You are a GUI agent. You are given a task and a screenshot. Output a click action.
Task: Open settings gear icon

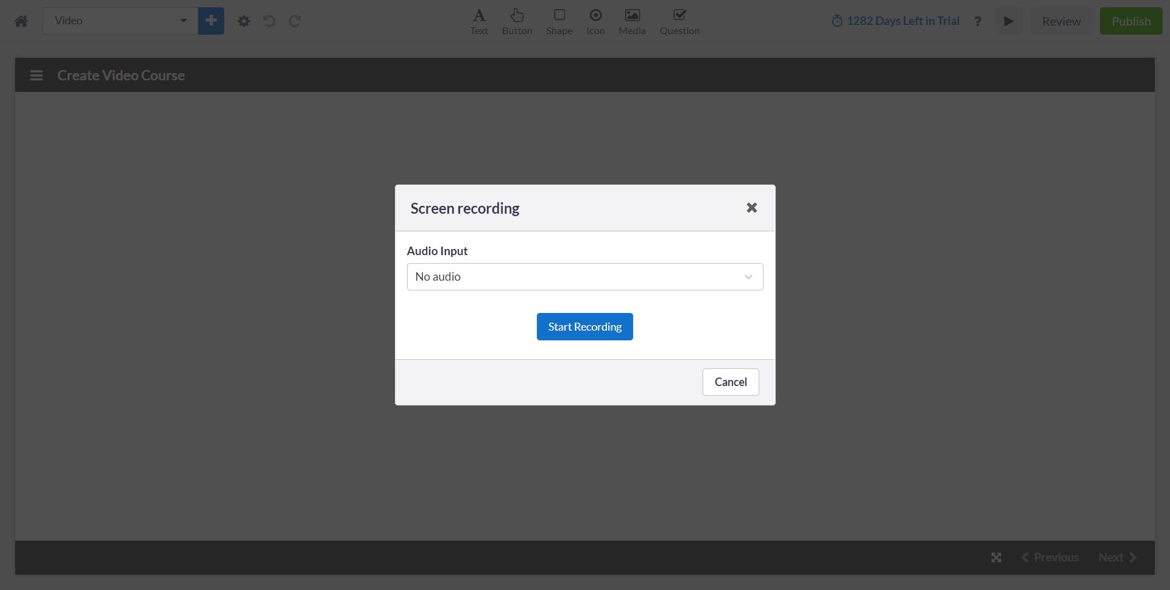coord(244,21)
